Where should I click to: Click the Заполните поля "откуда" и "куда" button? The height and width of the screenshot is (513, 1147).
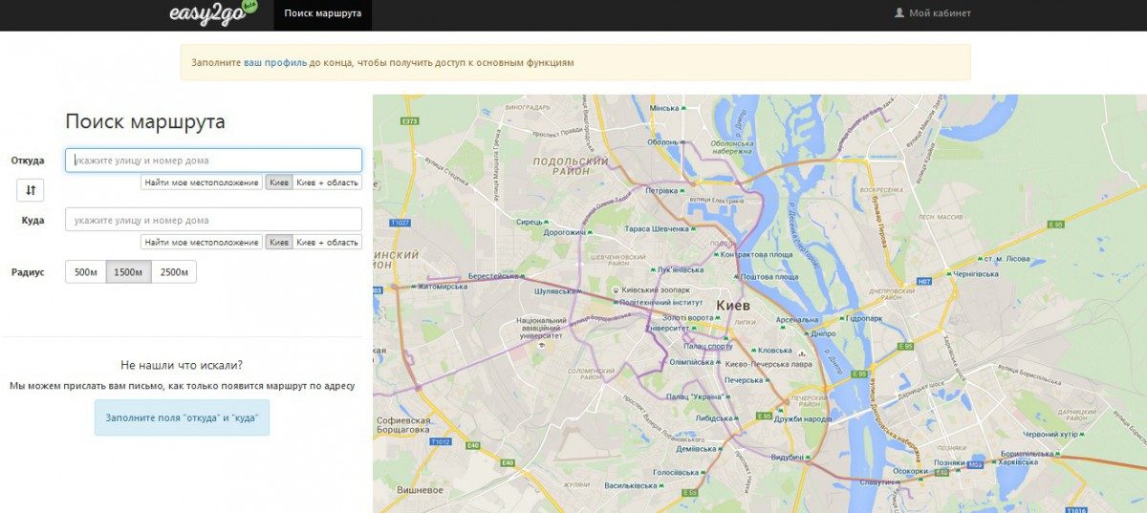tap(182, 418)
